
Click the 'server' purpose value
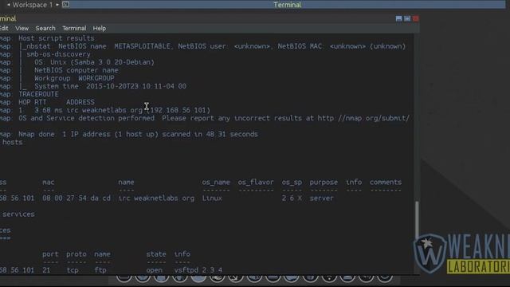(x=322, y=199)
